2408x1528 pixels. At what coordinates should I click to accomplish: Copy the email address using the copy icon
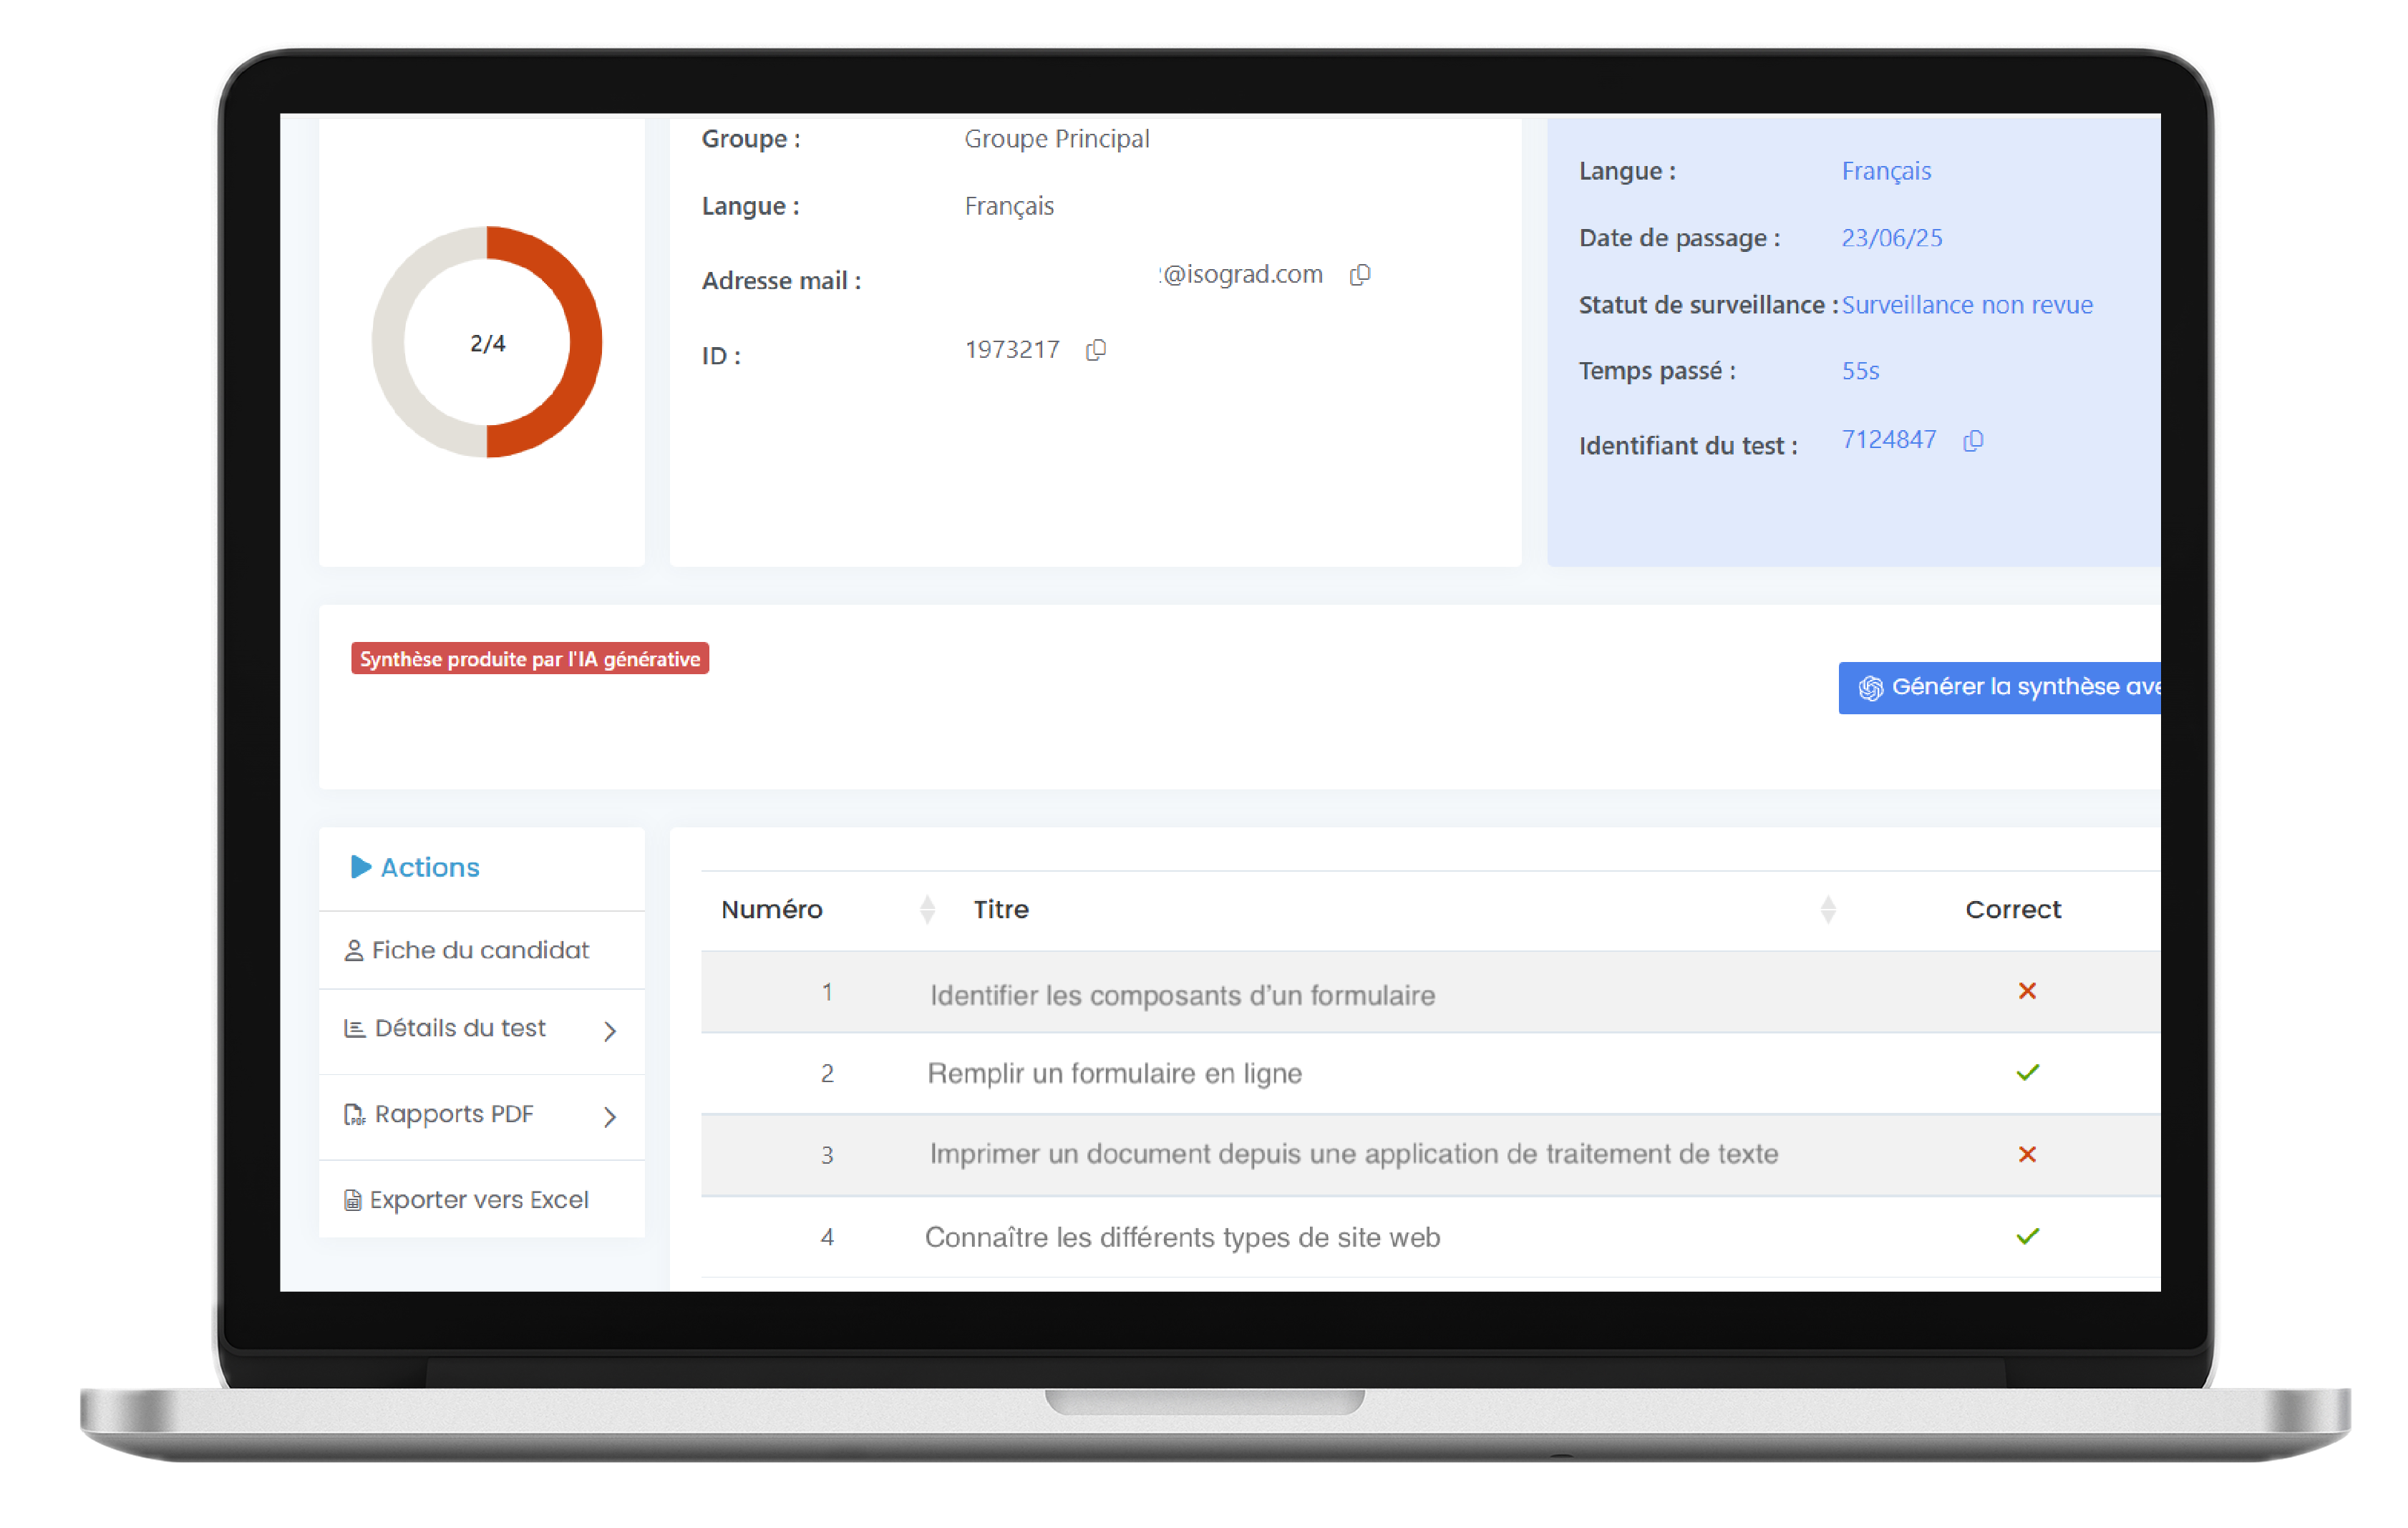pyautogui.click(x=1360, y=275)
